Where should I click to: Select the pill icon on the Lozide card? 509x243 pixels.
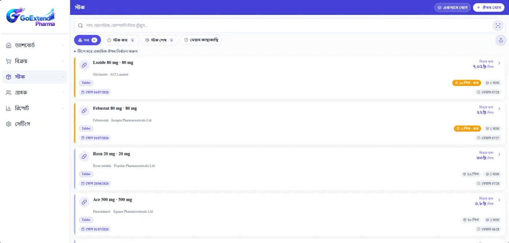click(x=84, y=65)
